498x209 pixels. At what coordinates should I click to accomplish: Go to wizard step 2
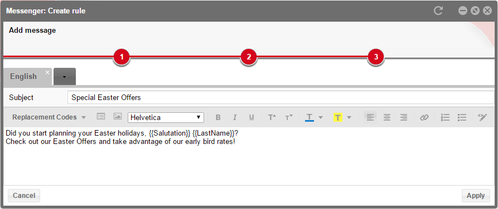tap(249, 57)
